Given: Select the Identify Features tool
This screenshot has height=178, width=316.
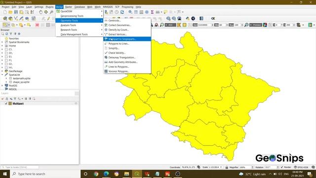Looking at the screenshot, I should (x=130, y=12).
